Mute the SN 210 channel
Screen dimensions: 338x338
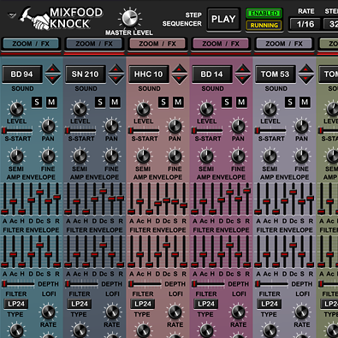tap(115, 102)
